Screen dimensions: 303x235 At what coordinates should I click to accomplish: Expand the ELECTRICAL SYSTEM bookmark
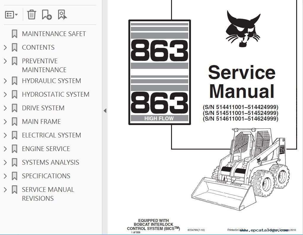(5, 135)
